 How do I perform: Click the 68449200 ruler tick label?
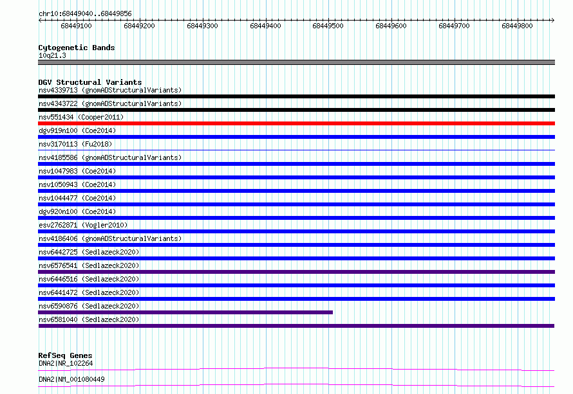pos(139,26)
